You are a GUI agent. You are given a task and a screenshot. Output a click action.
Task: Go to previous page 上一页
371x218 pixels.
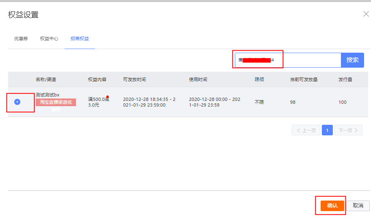point(306,130)
